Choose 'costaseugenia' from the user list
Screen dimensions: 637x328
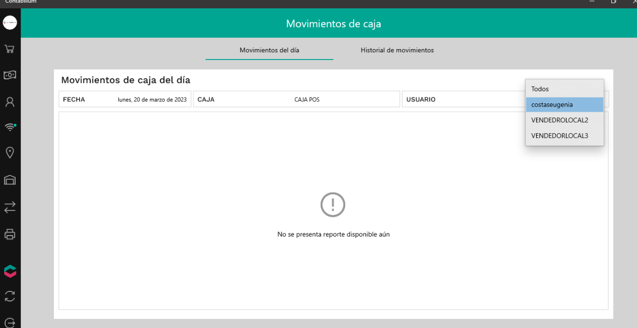tap(564, 104)
